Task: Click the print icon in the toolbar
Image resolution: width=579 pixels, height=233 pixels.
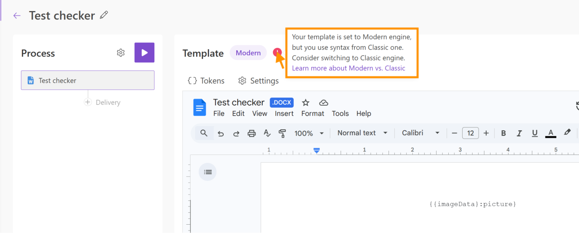Action: (251, 133)
